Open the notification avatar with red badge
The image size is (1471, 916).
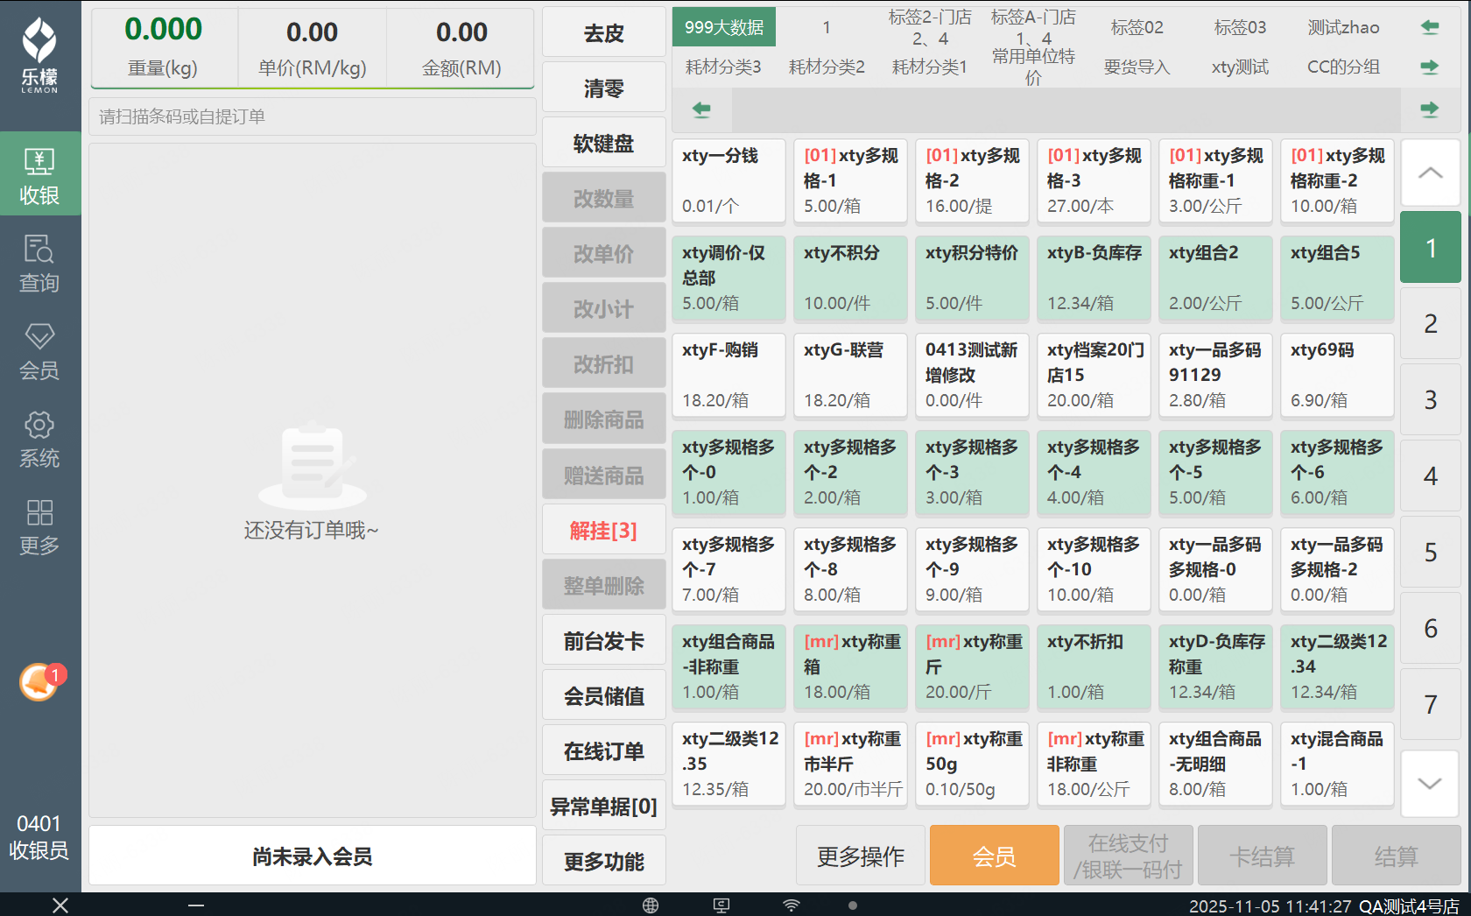pos(40,681)
